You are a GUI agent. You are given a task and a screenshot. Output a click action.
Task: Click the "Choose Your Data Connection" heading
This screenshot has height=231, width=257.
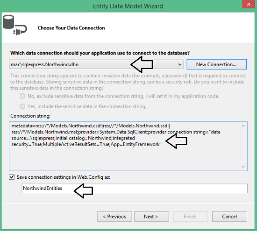[x=71, y=28]
